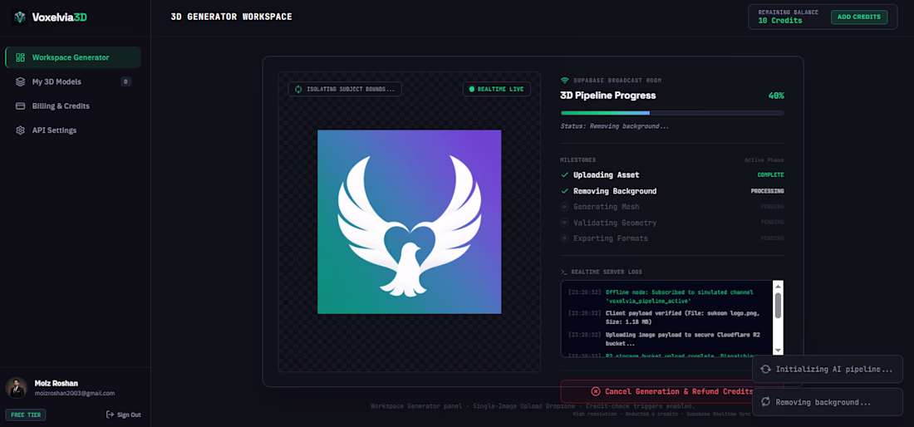Click the Validating Geometry milestone label
The height and width of the screenshot is (427, 914).
pyautogui.click(x=615, y=223)
